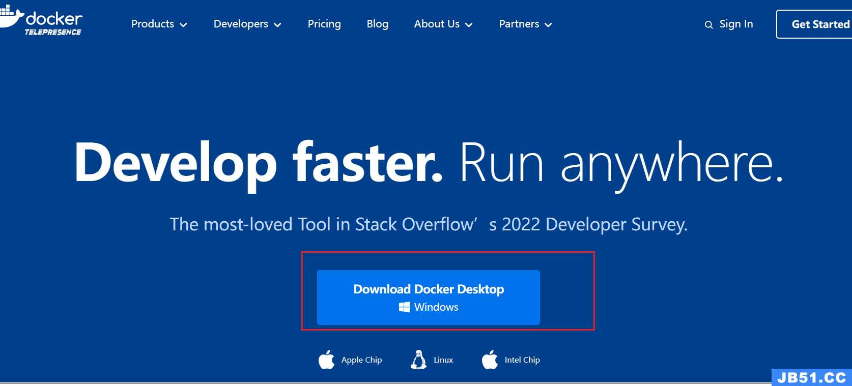Expand the Products chevron
852x386 pixels.
click(x=183, y=25)
